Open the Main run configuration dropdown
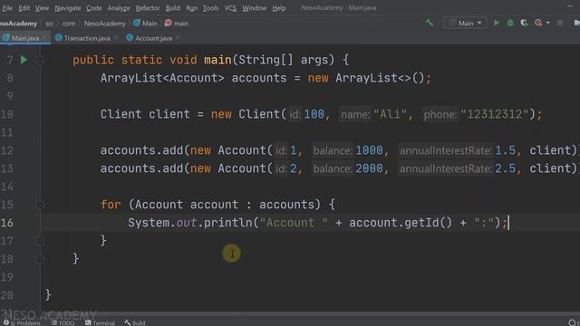Screen dimensions: 580x326 (465, 23)
